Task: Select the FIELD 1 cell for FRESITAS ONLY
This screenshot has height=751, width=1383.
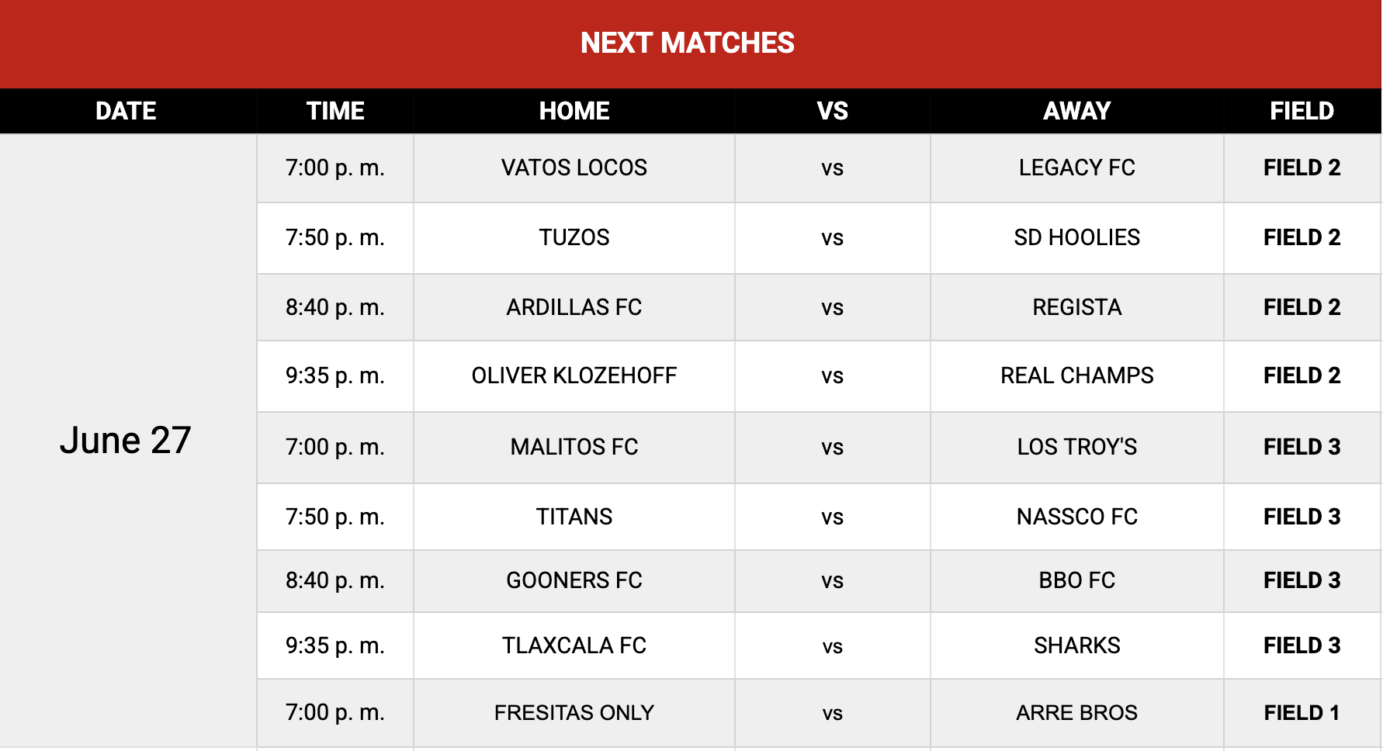Action: [x=1302, y=713]
